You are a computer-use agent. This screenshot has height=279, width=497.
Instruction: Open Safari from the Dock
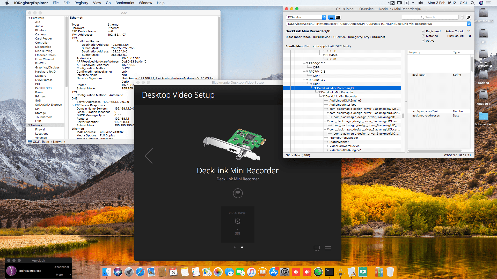tap(140, 272)
